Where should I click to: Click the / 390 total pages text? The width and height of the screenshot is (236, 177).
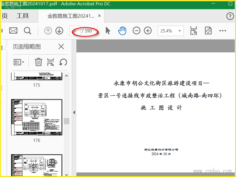coord(87,31)
